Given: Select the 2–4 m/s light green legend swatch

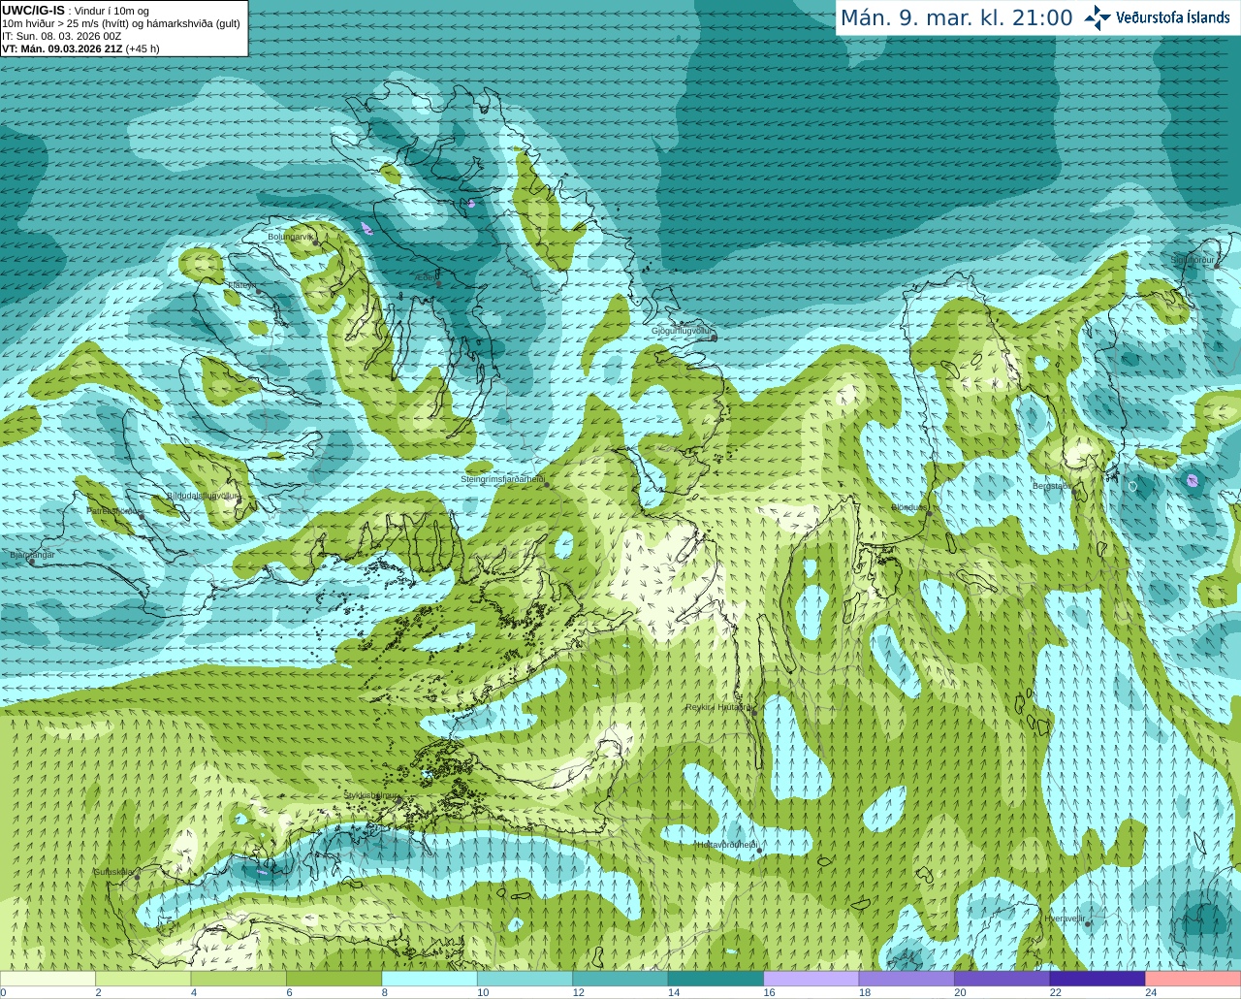Looking at the screenshot, I should [143, 979].
